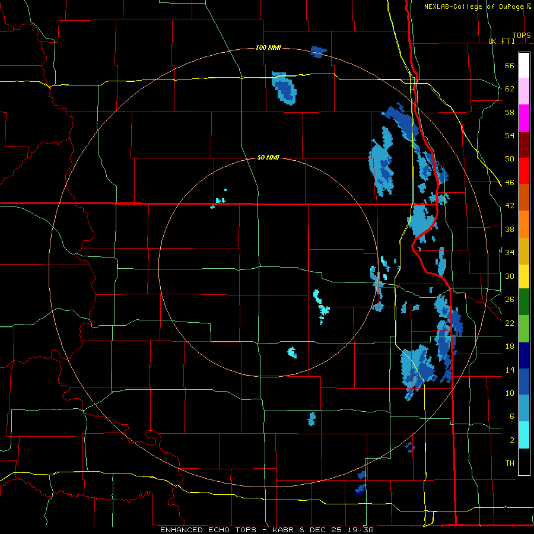Viewport: 534px width, 534px height.
Task: Pick the bright orange legend swatch
Action: [x=524, y=224]
